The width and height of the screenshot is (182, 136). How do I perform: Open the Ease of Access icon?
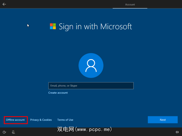coord(4,132)
